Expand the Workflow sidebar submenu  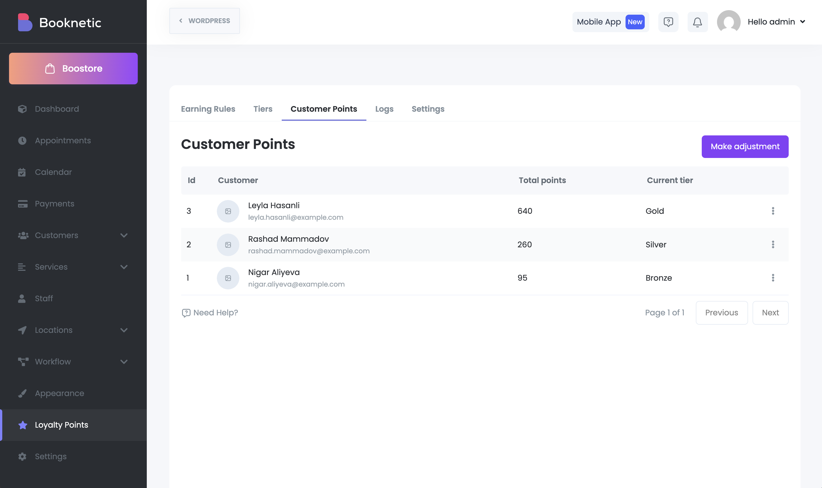[x=124, y=362]
